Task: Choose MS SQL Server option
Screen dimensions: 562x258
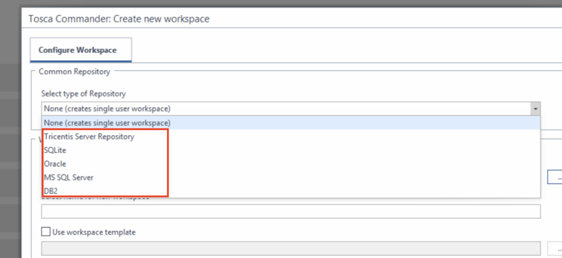Action: (291, 177)
